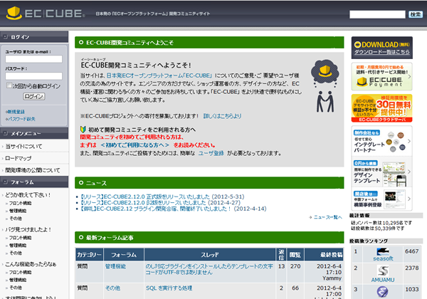This screenshot has width=427, height=299.
Task: Collapse the メインメニュー panel header icon
Action: tap(6, 133)
